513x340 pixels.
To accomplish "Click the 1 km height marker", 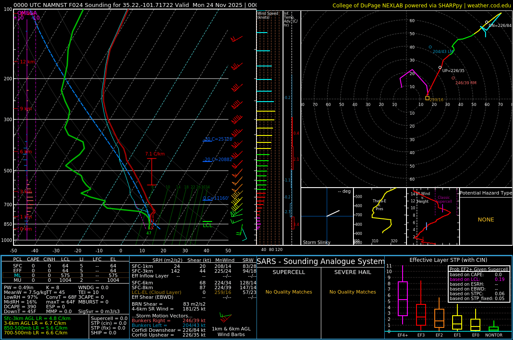I will (26, 217).
